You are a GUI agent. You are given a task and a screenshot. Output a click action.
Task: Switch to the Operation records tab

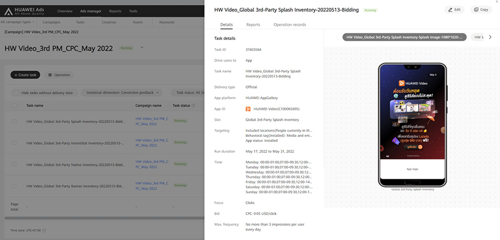(x=289, y=25)
